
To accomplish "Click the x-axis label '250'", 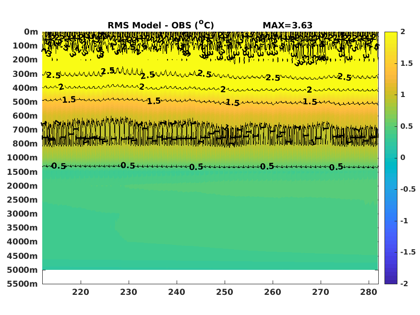I will click(x=225, y=292).
